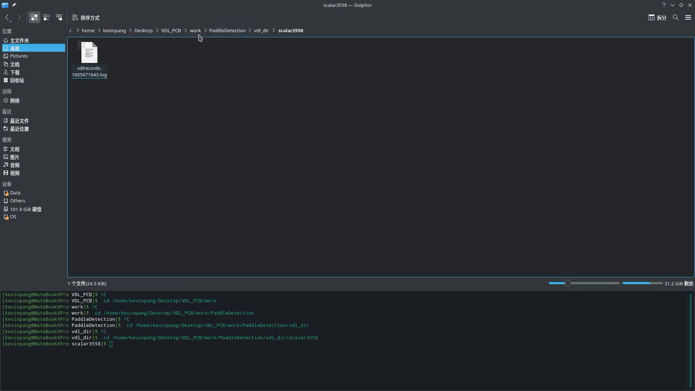This screenshot has width=695, height=391.
Task: Open Pictures in places sidebar
Action: coord(19,56)
